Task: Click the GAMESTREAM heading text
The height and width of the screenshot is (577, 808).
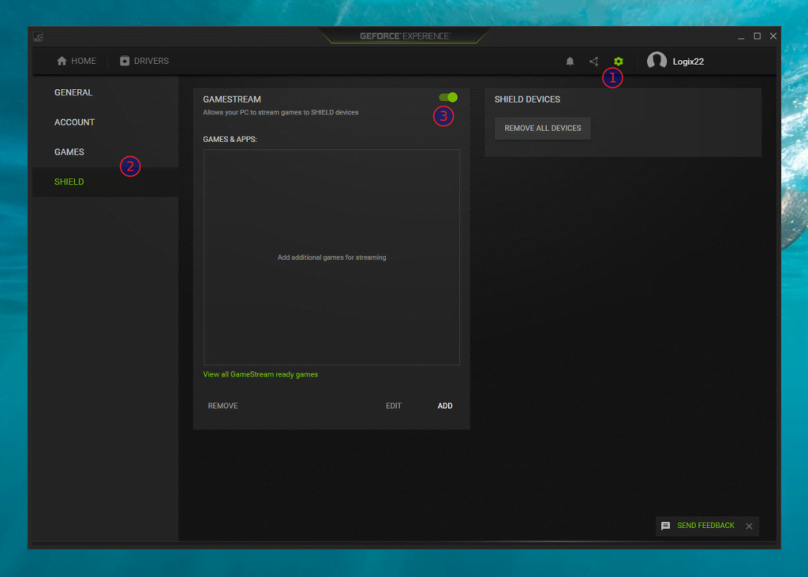Action: pos(232,99)
